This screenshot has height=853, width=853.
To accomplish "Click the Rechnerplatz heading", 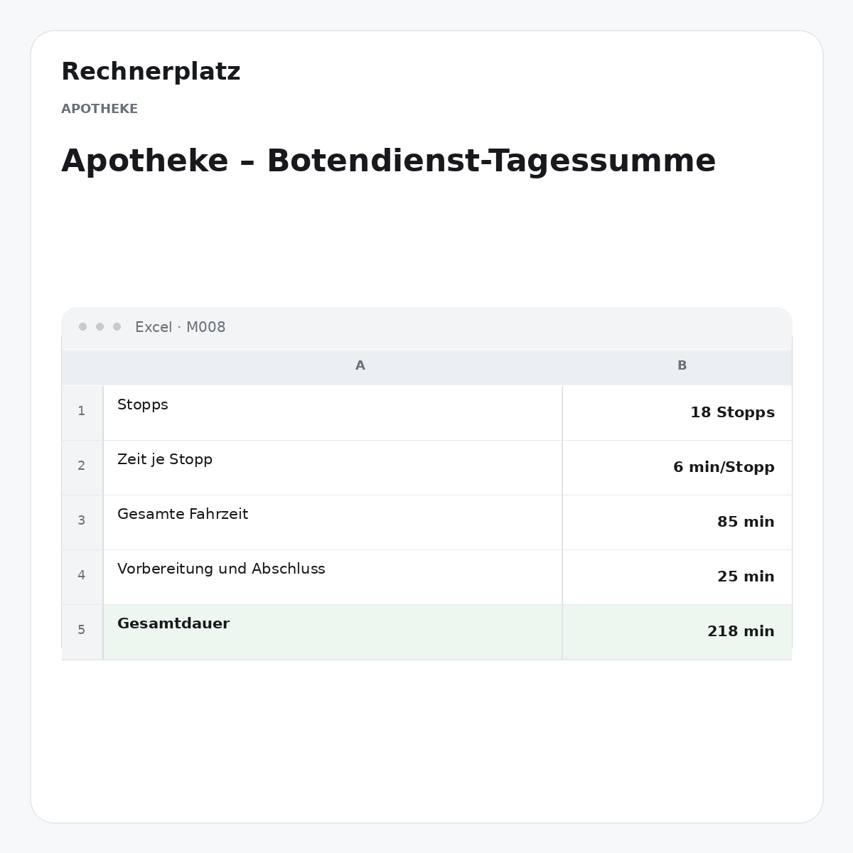I will [x=151, y=72].
